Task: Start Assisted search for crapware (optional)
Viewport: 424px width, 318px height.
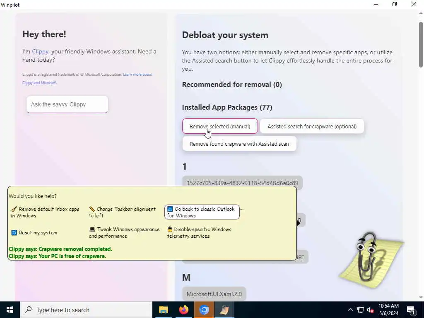Action: coord(312,126)
